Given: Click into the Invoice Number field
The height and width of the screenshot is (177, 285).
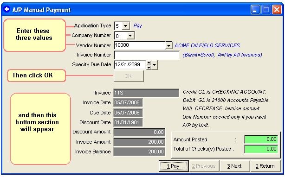Looking at the screenshot, I should tap(147, 55).
